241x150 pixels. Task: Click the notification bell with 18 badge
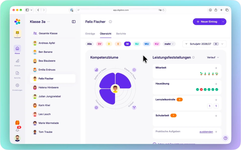(18, 129)
